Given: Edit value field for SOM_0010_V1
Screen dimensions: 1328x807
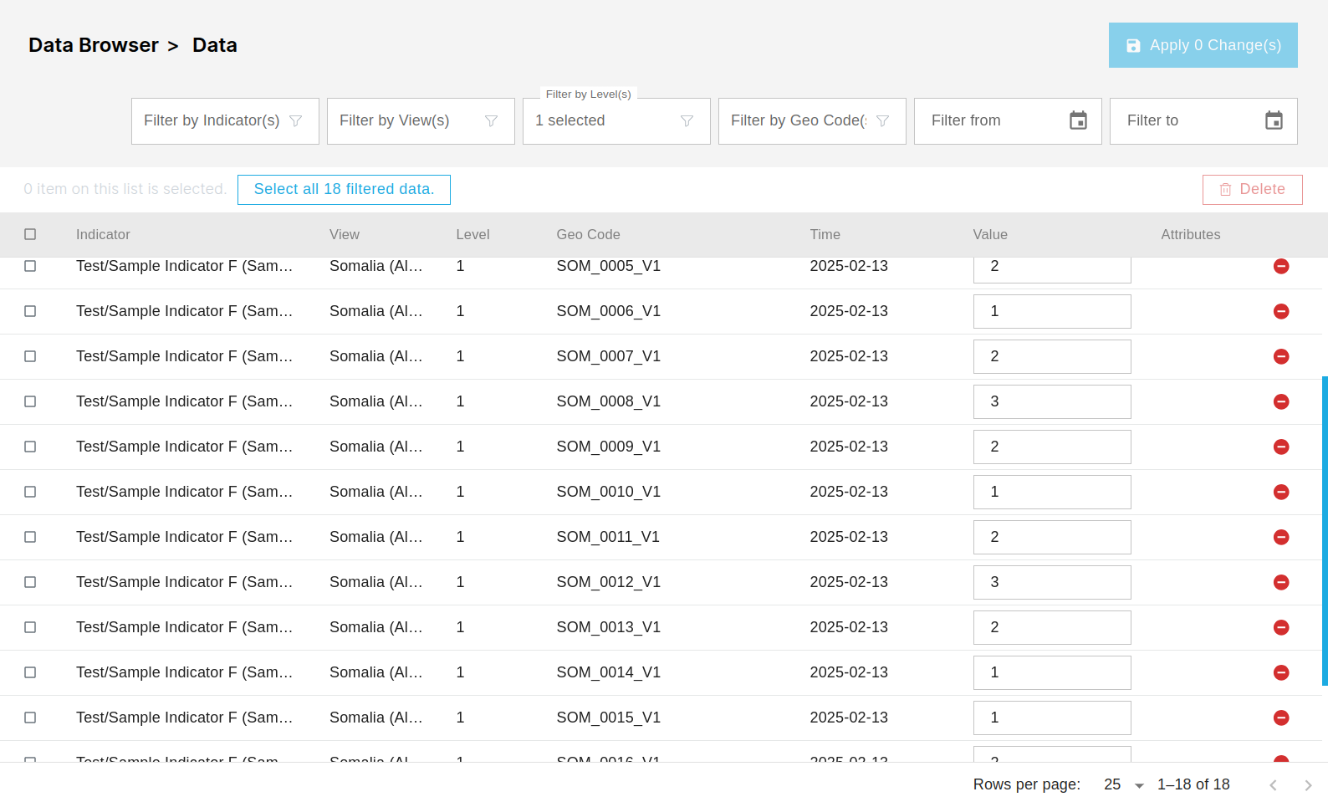Looking at the screenshot, I should 1052,492.
